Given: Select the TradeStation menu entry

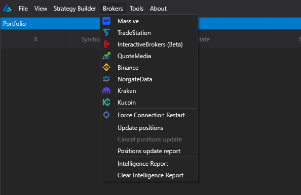Looking at the screenshot, I should tap(149, 33).
